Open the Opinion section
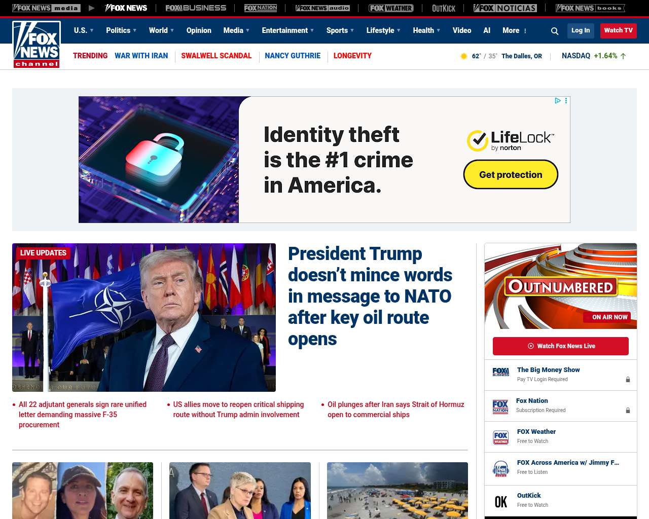This screenshot has width=649, height=519. (x=199, y=30)
